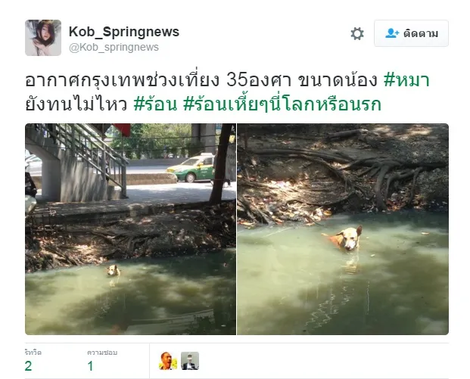This screenshot has height=379, width=470.
Task: Open hashtag #ร้อน
Action: (x=156, y=104)
